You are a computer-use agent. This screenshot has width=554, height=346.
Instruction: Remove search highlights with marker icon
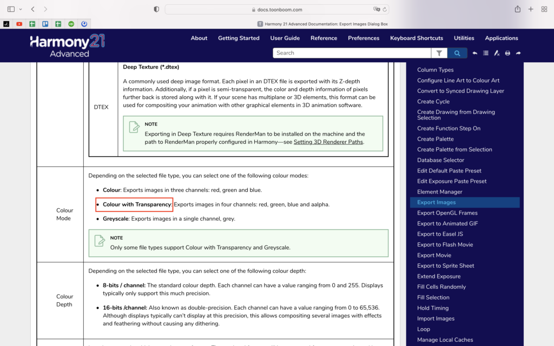[497, 53]
